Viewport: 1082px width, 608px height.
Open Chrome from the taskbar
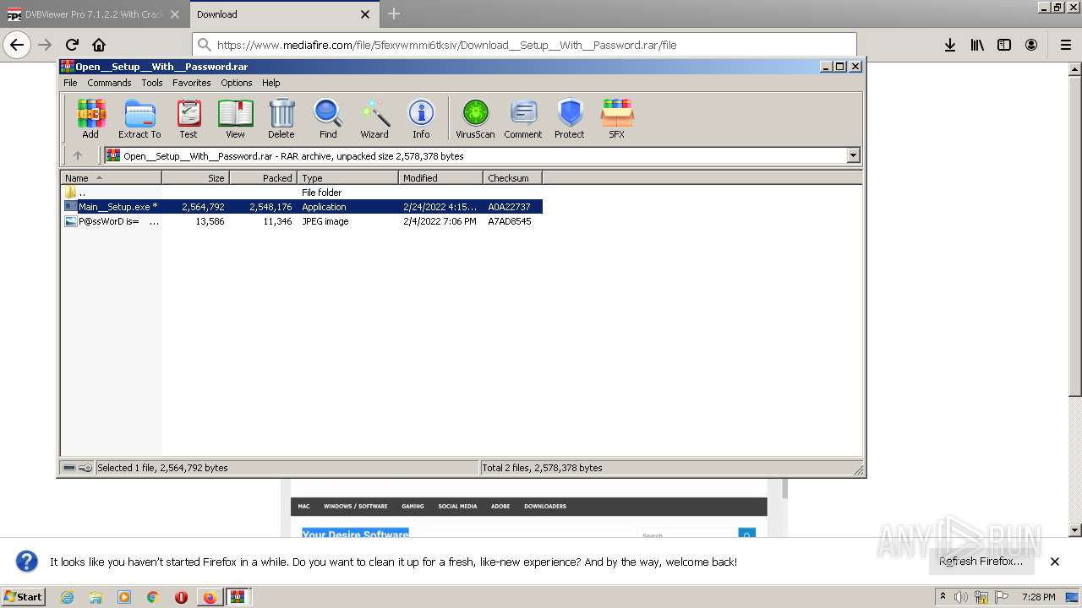pyautogui.click(x=152, y=597)
